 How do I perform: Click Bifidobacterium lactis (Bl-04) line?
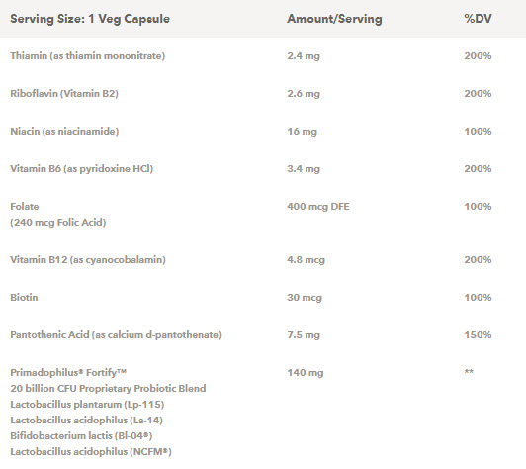click(81, 435)
